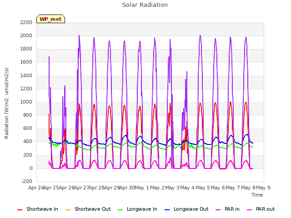Click the orange Shortwave Out legend swatch
The width and height of the screenshot is (291, 218).
(x=68, y=210)
